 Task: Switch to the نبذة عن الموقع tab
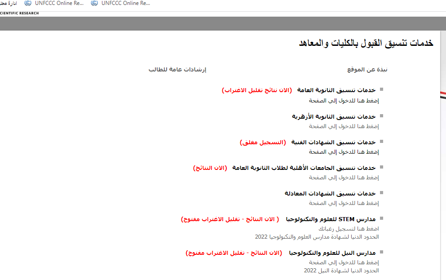(367, 70)
